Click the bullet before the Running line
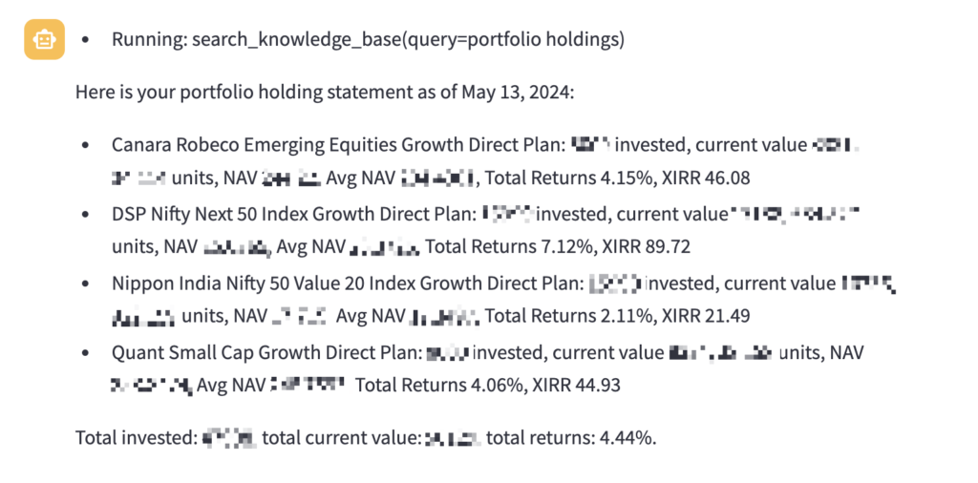This screenshot has width=978, height=483. click(x=85, y=40)
